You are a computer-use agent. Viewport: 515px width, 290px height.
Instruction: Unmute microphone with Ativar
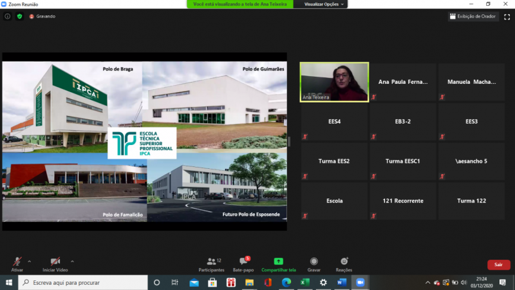pos(17,264)
